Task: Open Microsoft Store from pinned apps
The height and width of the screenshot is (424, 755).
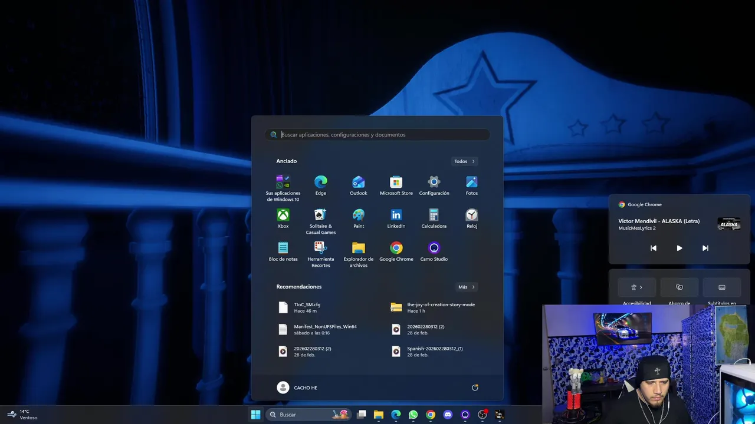Action: coord(396,185)
